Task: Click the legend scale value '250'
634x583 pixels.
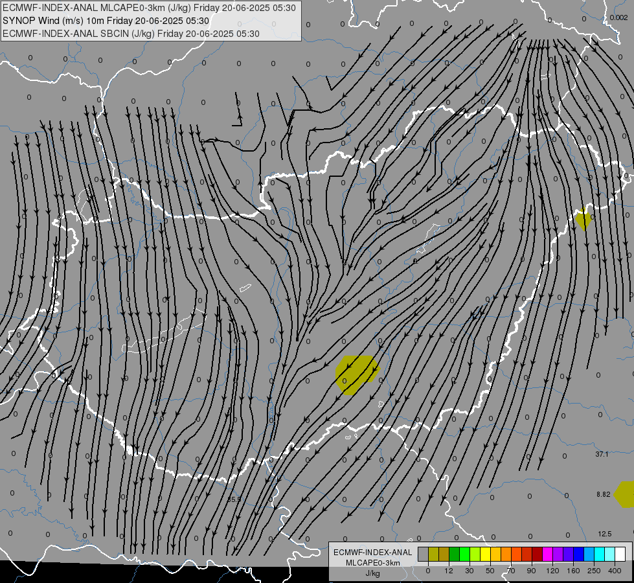Action: click(594, 571)
